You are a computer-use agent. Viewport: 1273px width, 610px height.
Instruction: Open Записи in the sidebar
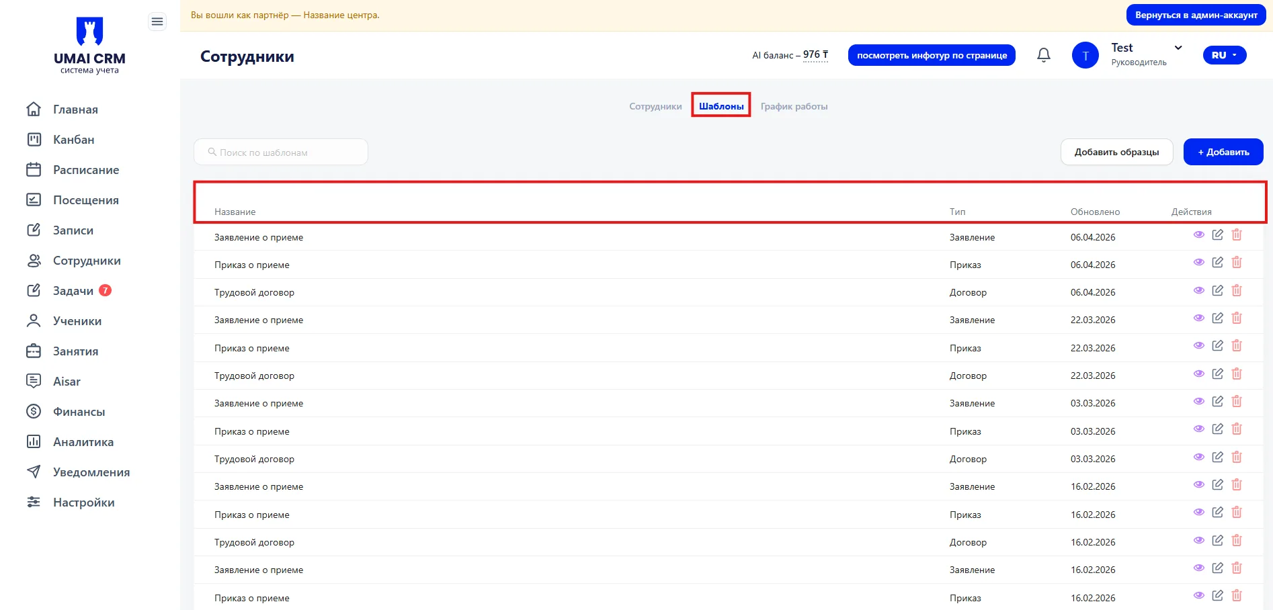click(60, 230)
